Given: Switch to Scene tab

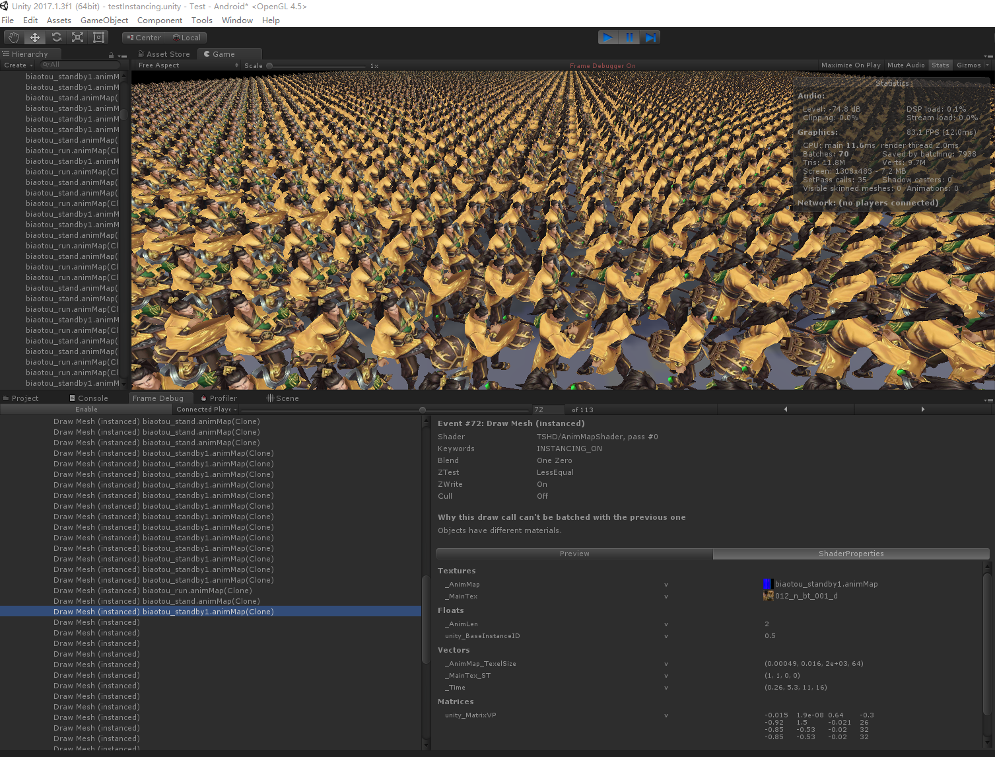Looking at the screenshot, I should point(283,398).
